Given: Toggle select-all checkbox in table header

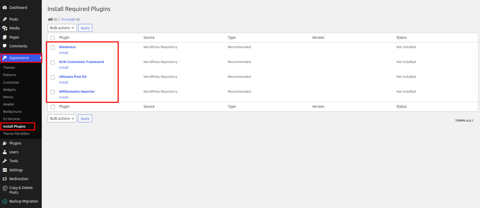Looking at the screenshot, I should tap(53, 38).
